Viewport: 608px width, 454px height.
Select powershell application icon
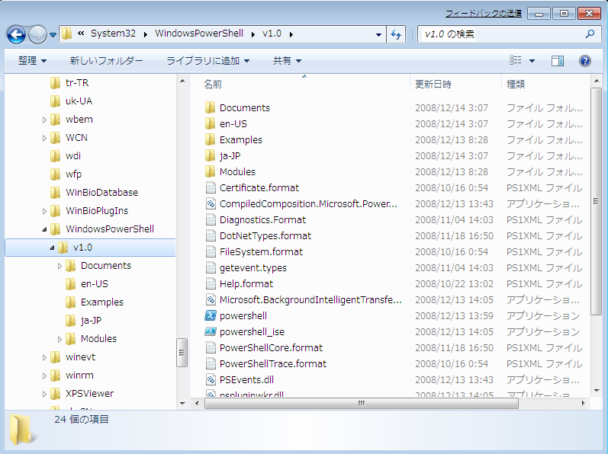click(x=210, y=316)
